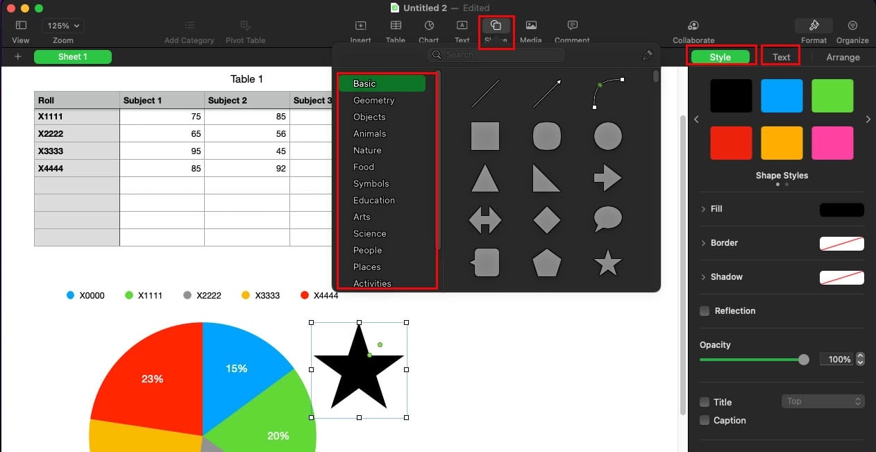Apply the black shape style swatch
Viewport: 876px width, 452px height.
(731, 96)
